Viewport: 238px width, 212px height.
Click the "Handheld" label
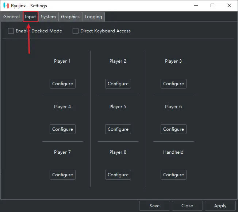pos(173,152)
